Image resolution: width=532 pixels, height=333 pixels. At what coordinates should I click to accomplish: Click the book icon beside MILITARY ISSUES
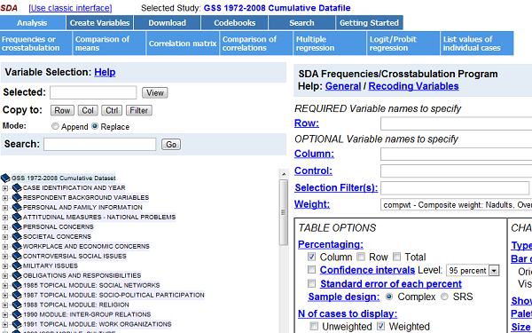[x=17, y=266]
